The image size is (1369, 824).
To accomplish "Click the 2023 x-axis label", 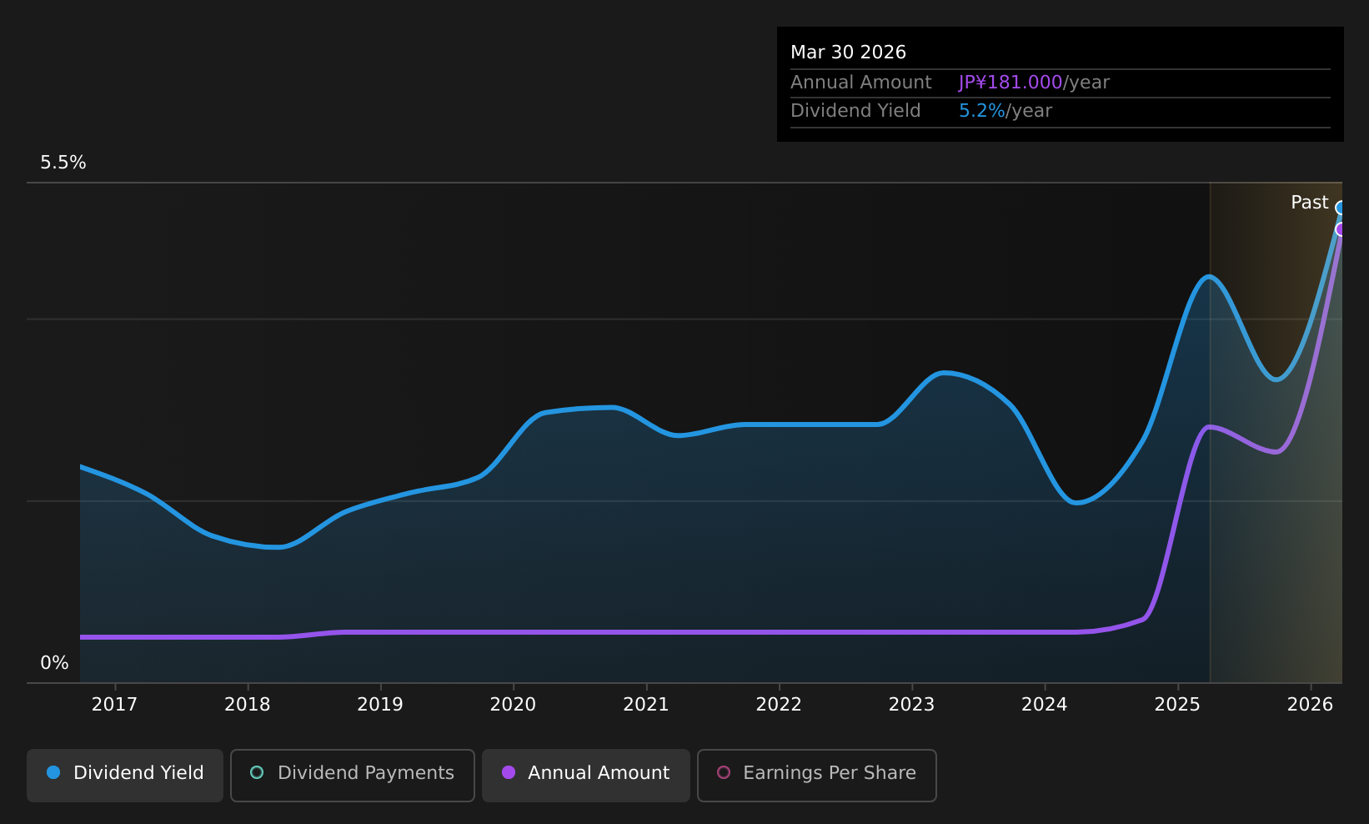I will (x=911, y=705).
